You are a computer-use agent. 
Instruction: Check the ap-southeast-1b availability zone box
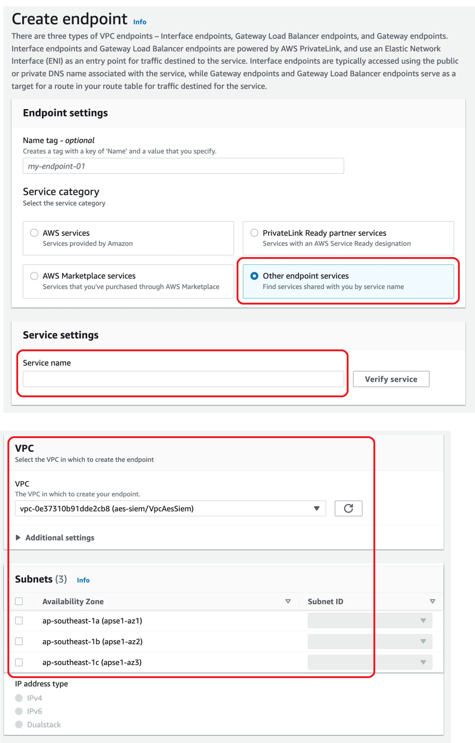point(19,641)
